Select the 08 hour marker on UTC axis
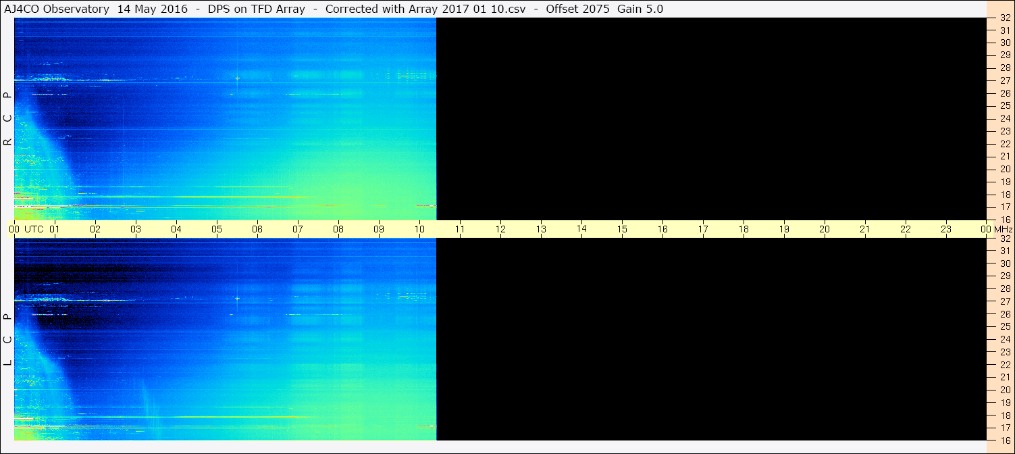 coord(338,229)
